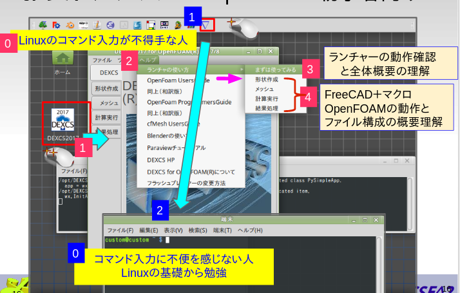Open 編集(E) menu in 端末 window

pos(148,231)
